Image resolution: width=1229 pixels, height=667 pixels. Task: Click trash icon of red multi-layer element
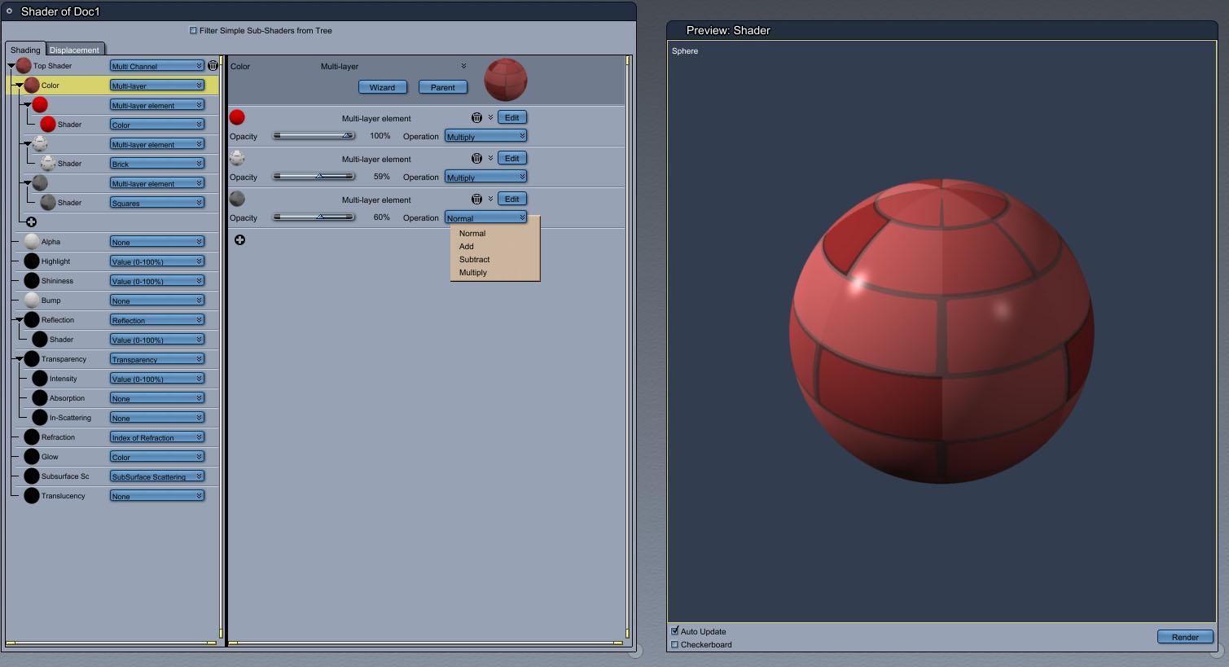[476, 117]
